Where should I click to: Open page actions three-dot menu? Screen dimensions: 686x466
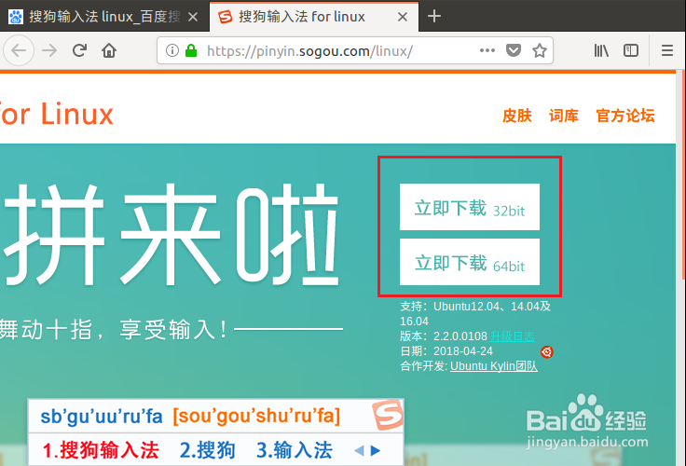pyautogui.click(x=487, y=50)
